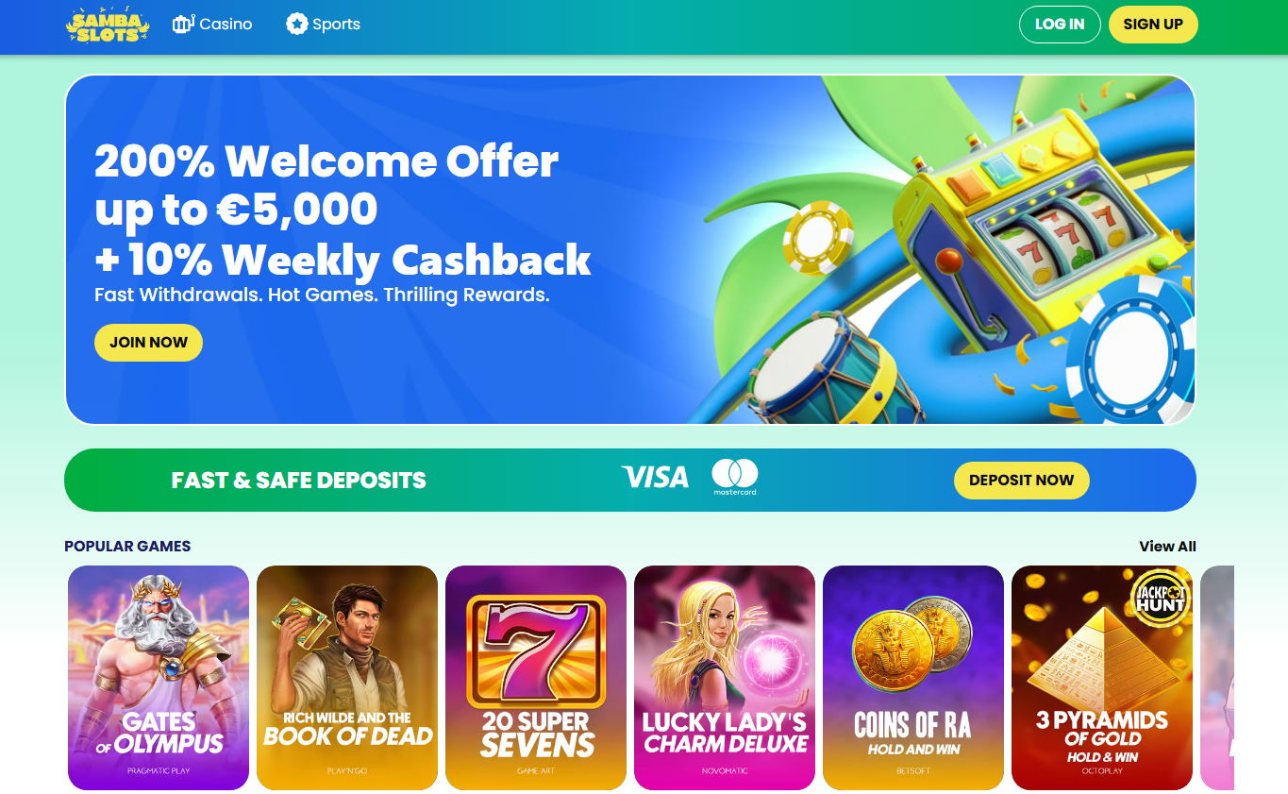The width and height of the screenshot is (1288, 794).
Task: Open the View All games link
Action: 1167,547
